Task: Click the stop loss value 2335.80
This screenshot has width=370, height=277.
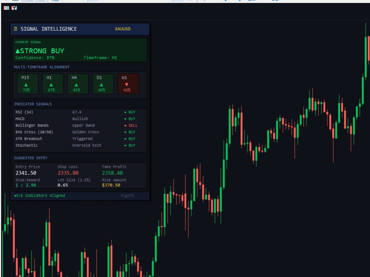Action: (68, 173)
